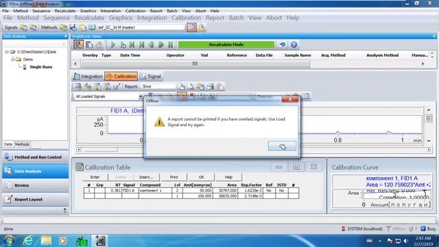
Task: Click the Insert... button in Calibration Table
Action: coord(146,177)
